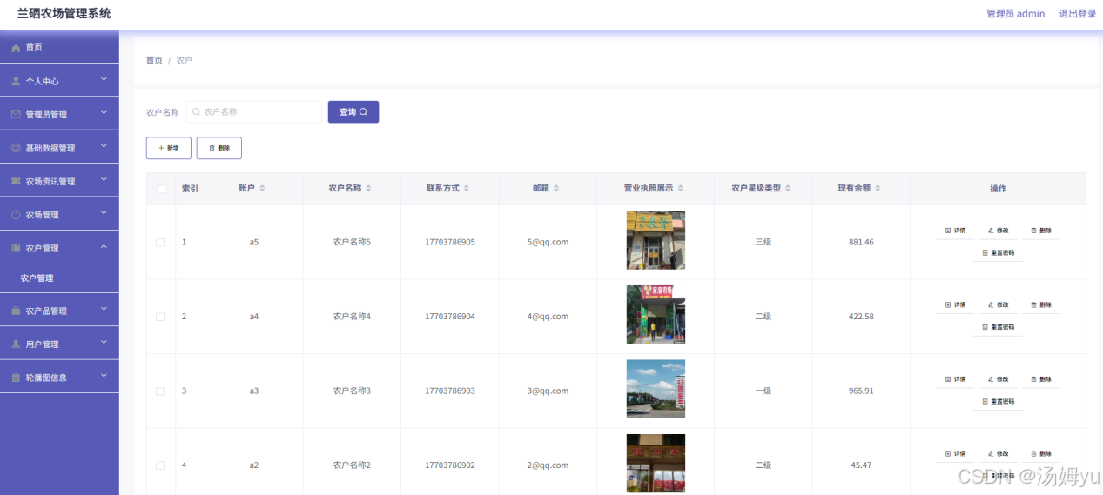Click the sort arrows on 联系方式 column
The image size is (1103, 495).
pyautogui.click(x=466, y=188)
